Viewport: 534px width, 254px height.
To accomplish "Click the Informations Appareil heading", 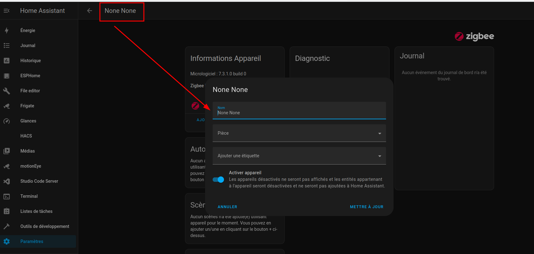I will coord(226,58).
